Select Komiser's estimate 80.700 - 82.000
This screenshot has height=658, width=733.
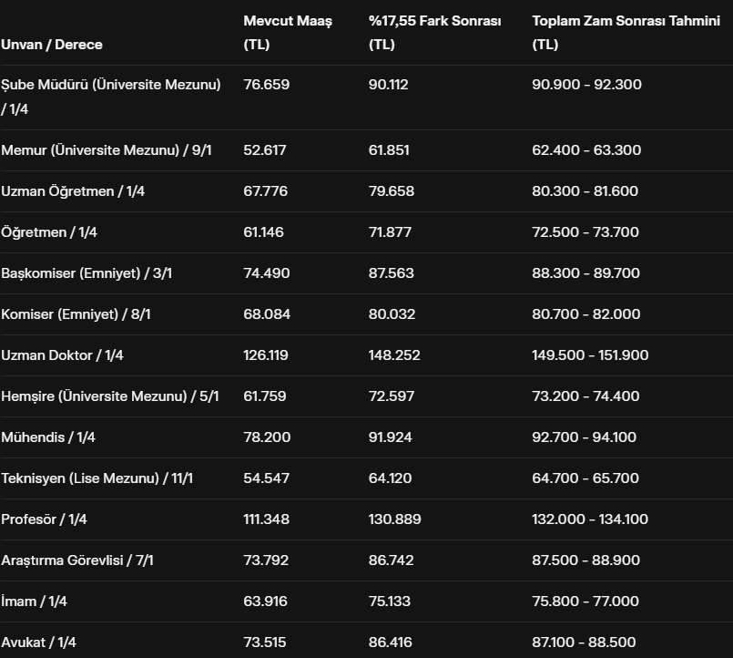pos(585,314)
